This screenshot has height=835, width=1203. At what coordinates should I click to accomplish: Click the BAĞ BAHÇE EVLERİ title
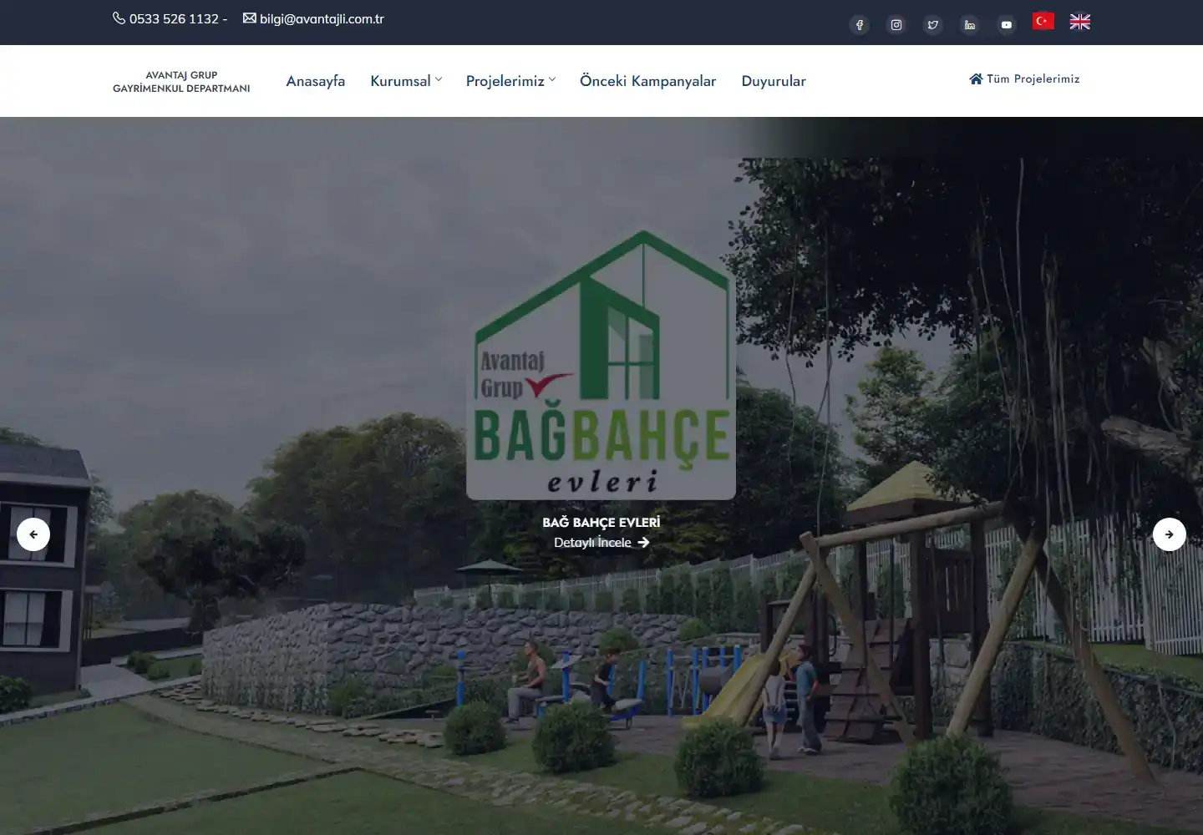tap(601, 523)
